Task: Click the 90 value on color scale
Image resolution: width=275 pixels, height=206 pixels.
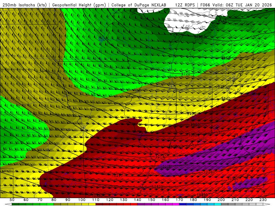Action: coord(68,200)
